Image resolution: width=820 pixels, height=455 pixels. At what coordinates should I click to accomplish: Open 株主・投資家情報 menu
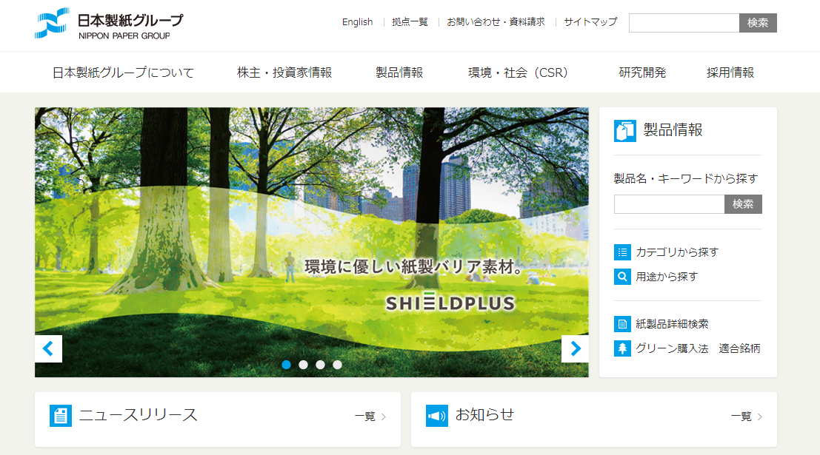point(284,73)
